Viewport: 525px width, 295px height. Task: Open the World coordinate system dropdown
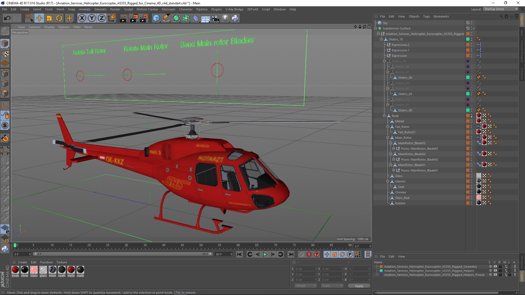click(305, 286)
